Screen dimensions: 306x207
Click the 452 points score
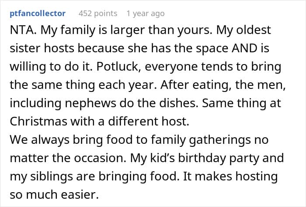[x=98, y=14]
